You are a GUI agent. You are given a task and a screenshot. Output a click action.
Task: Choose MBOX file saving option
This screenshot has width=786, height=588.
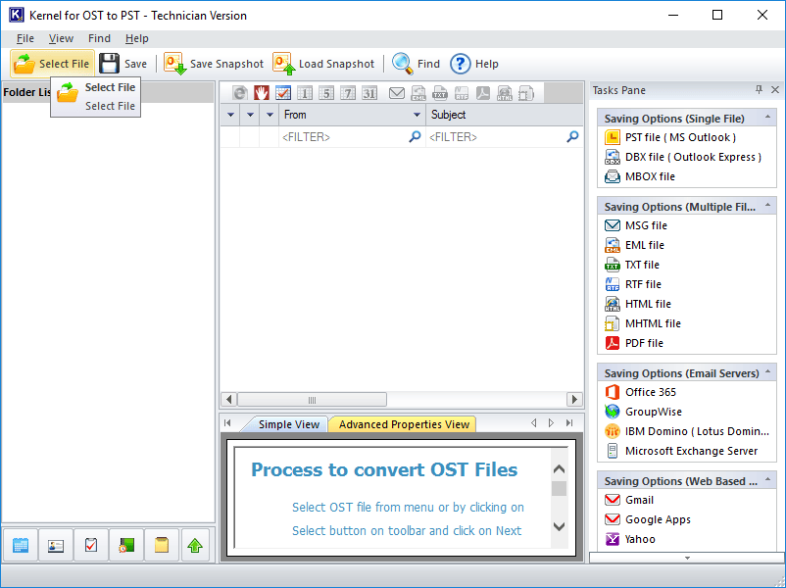pos(640,176)
